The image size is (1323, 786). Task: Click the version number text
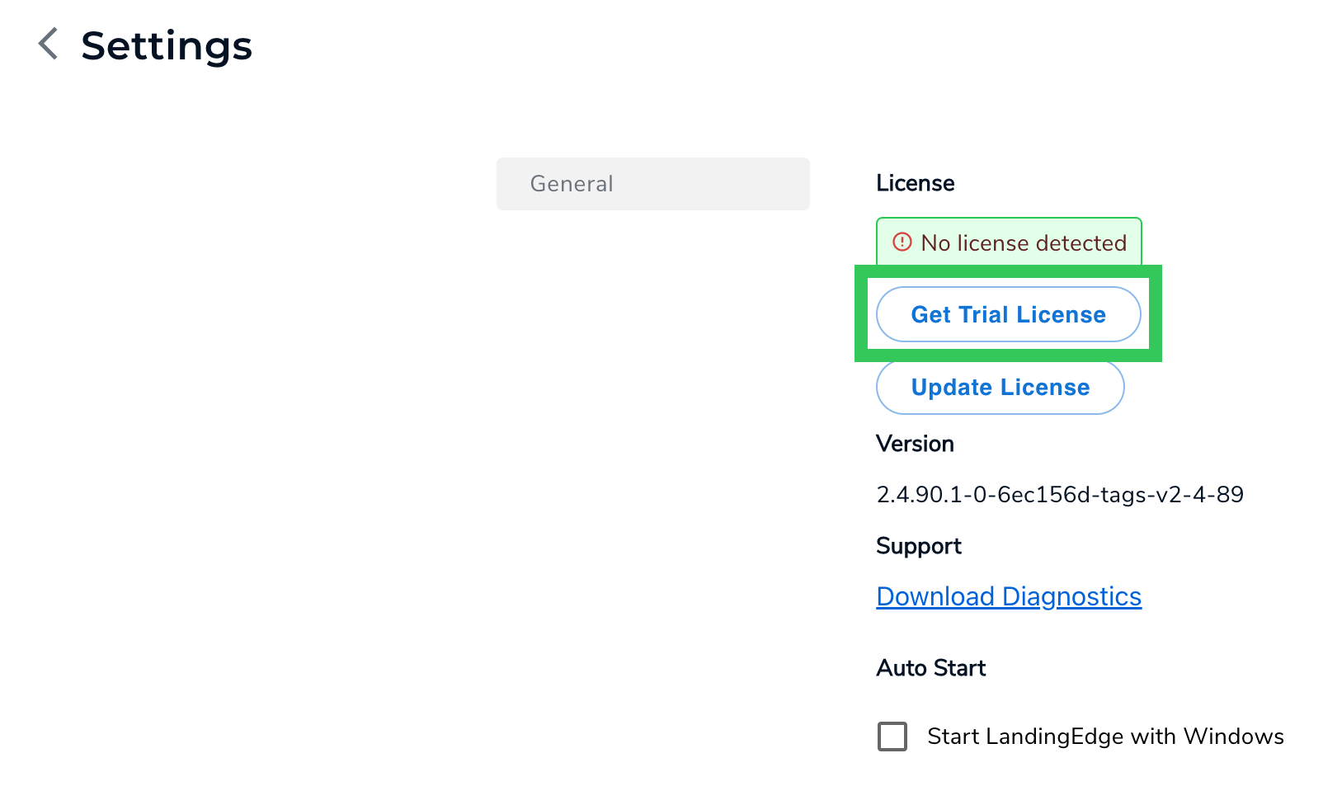tap(1060, 494)
